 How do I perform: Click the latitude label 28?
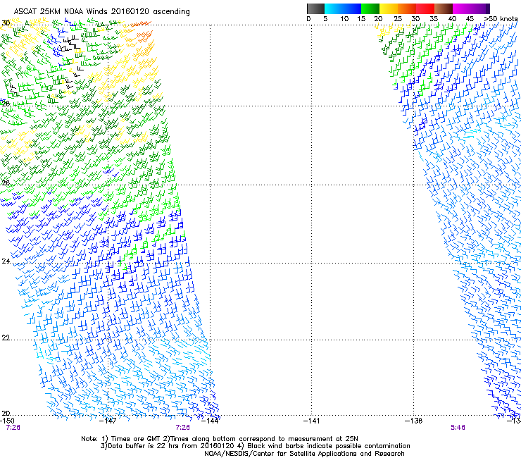click(x=6, y=104)
